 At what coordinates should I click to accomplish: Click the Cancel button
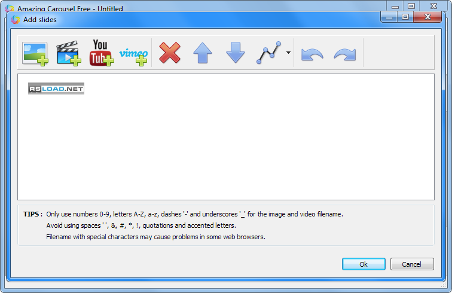(412, 264)
